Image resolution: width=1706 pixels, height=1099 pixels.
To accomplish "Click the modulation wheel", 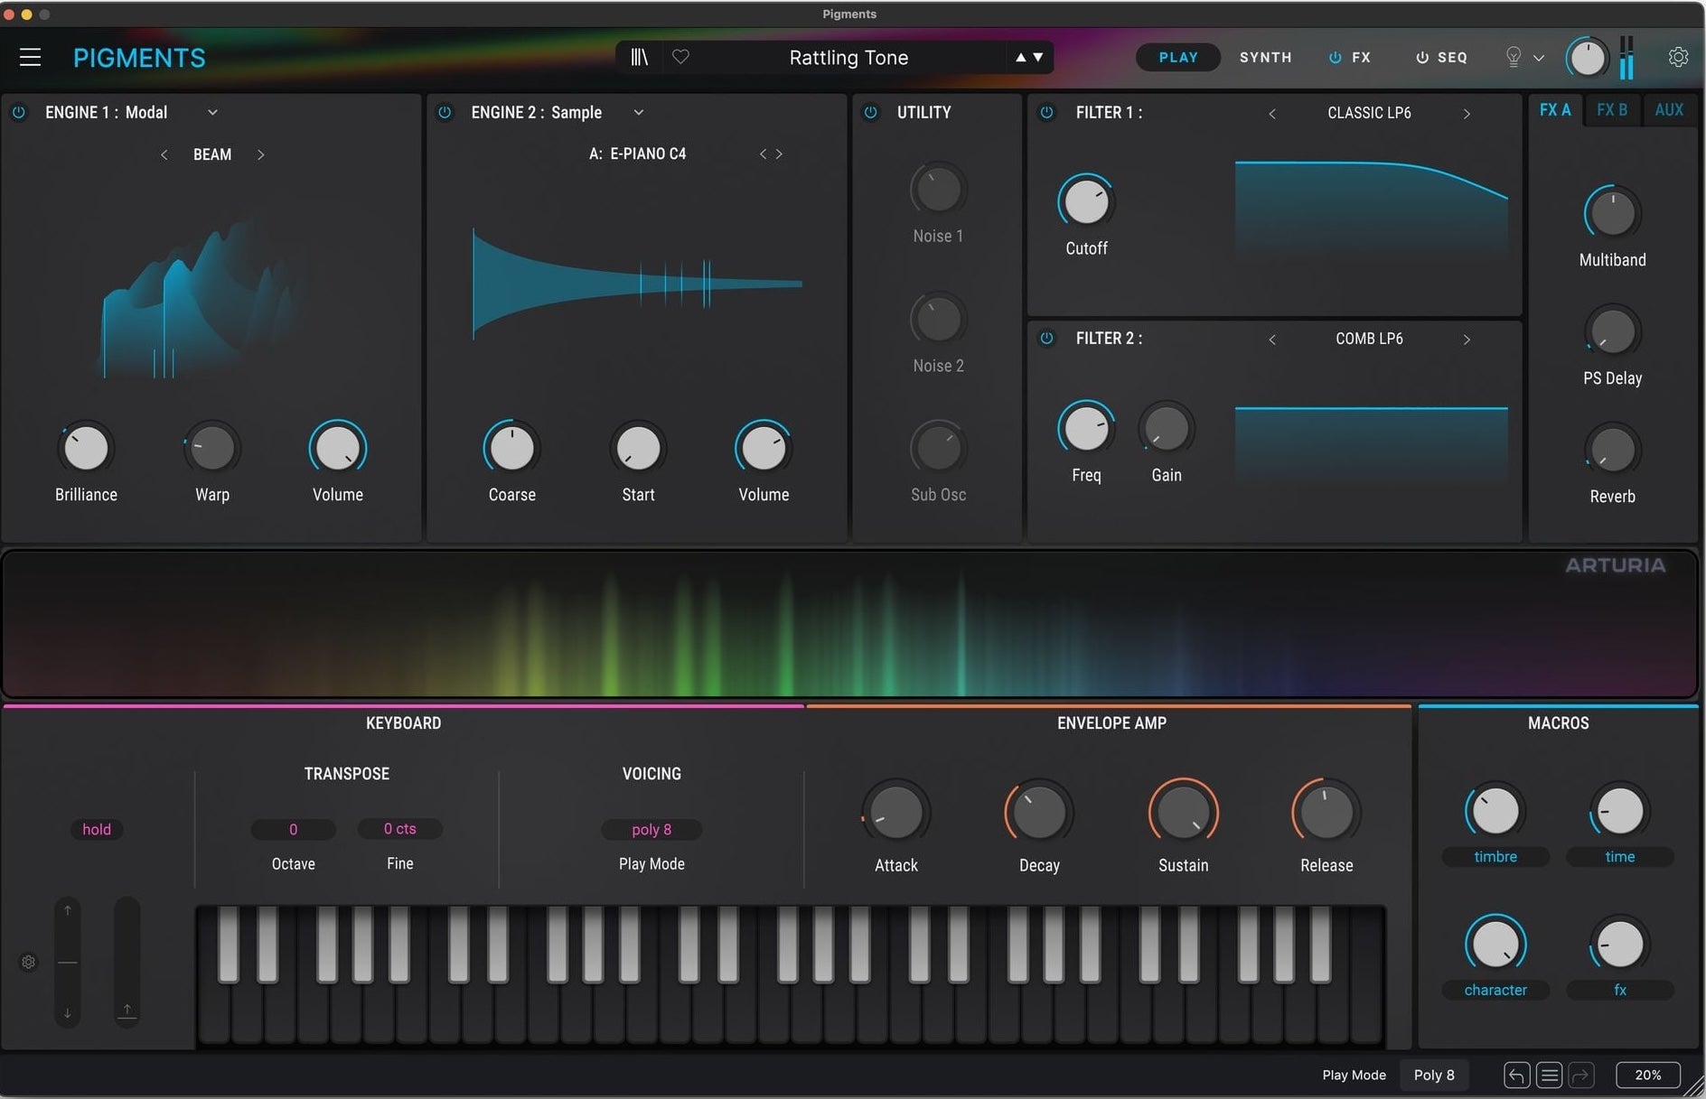I will 127,962.
